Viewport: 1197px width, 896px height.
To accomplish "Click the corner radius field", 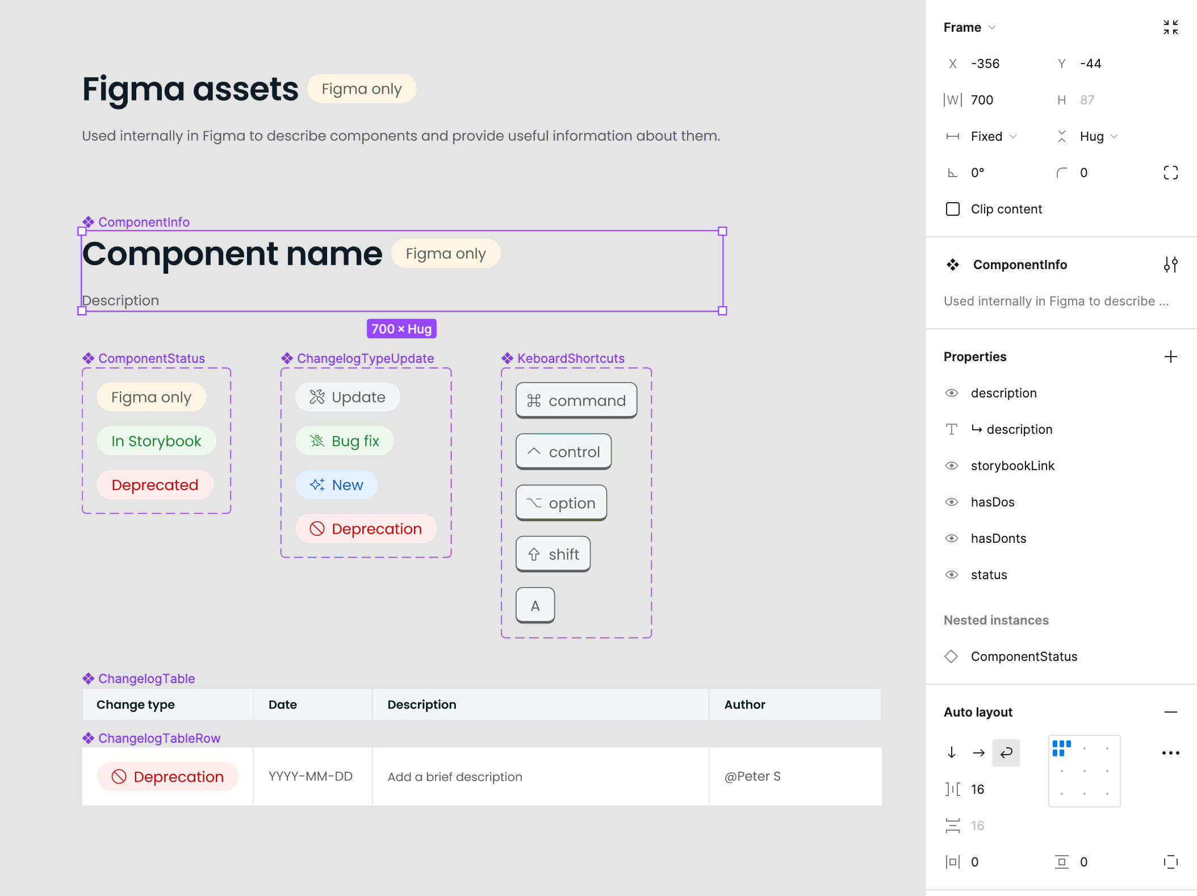I will [x=1083, y=173].
